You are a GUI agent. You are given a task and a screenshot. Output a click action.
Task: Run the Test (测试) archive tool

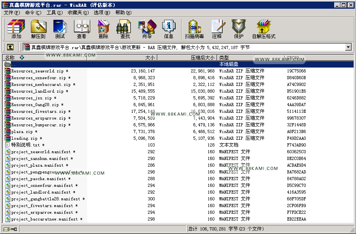point(60,29)
